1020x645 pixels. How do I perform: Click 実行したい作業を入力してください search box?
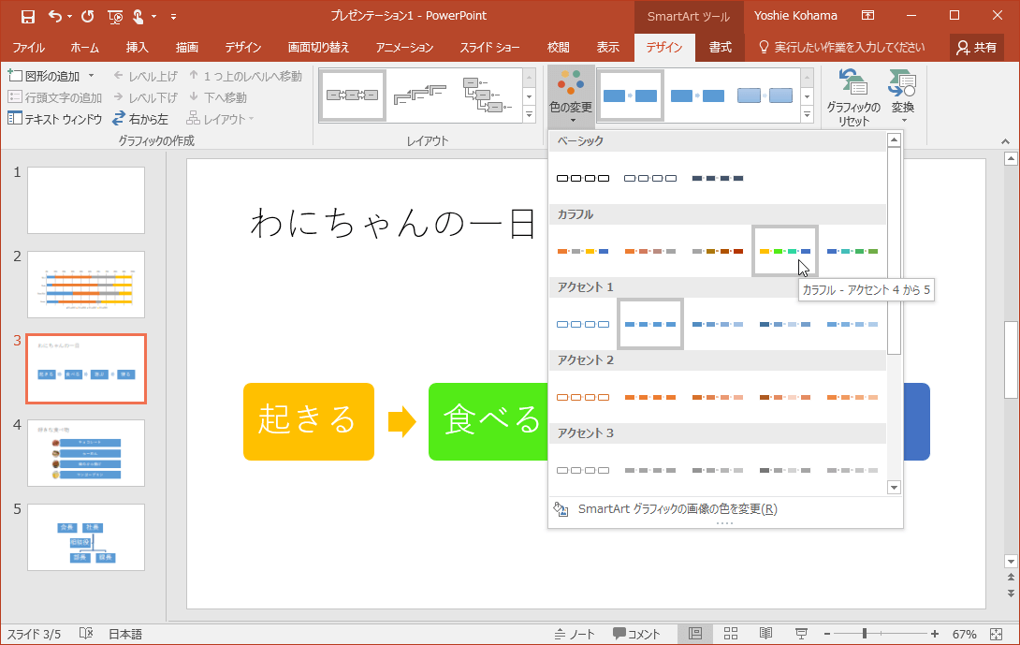click(x=842, y=48)
